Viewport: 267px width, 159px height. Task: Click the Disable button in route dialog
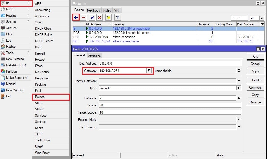click(x=255, y=80)
